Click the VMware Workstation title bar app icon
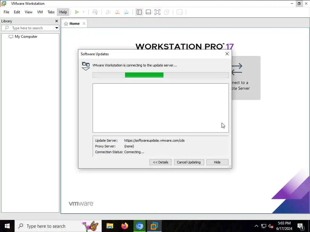 (4, 4)
